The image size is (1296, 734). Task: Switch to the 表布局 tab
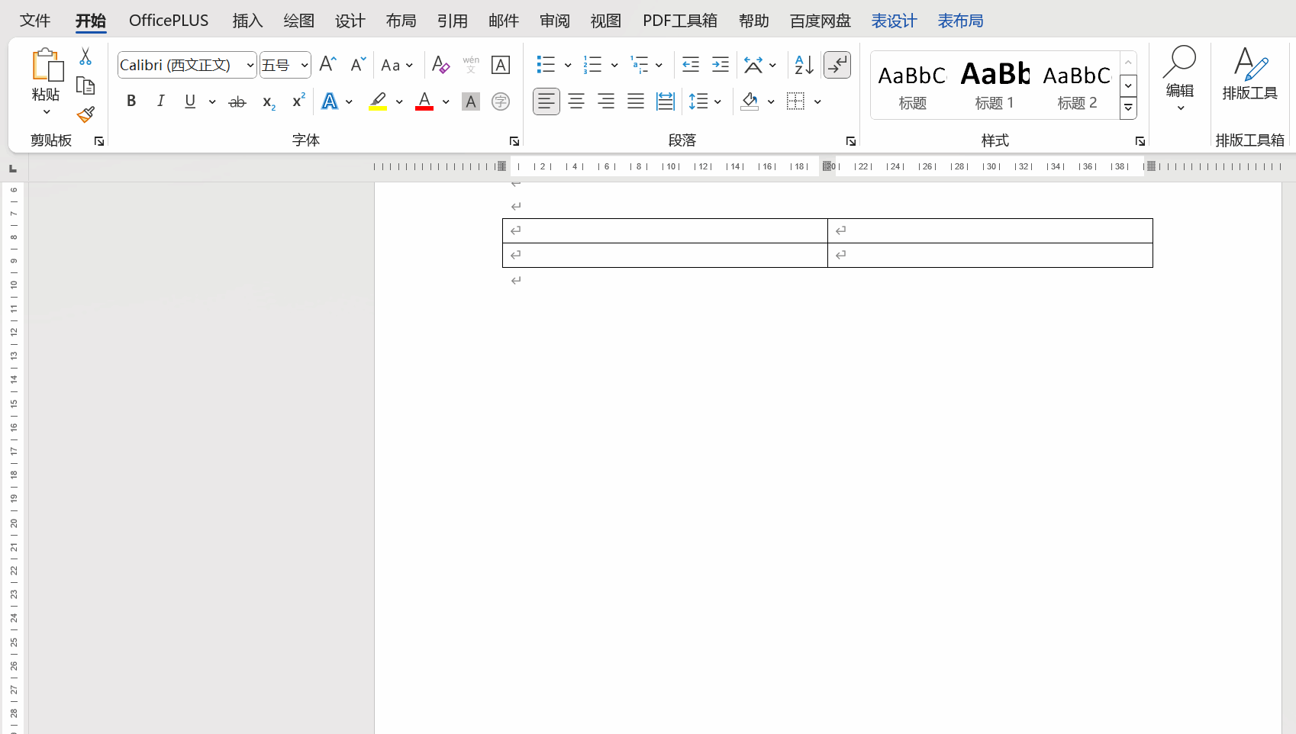tap(960, 21)
